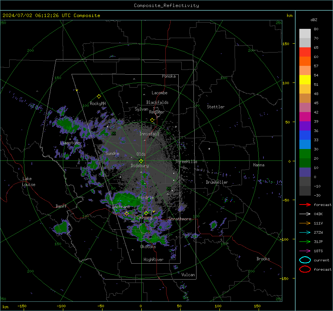Viewport: 333px width, 311px height.
Task: Click the Lacombe label
Action: click(x=159, y=93)
